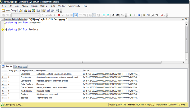190x108 pixels.
Task: Click the Execute button
Action: pyautogui.click(x=47, y=15)
